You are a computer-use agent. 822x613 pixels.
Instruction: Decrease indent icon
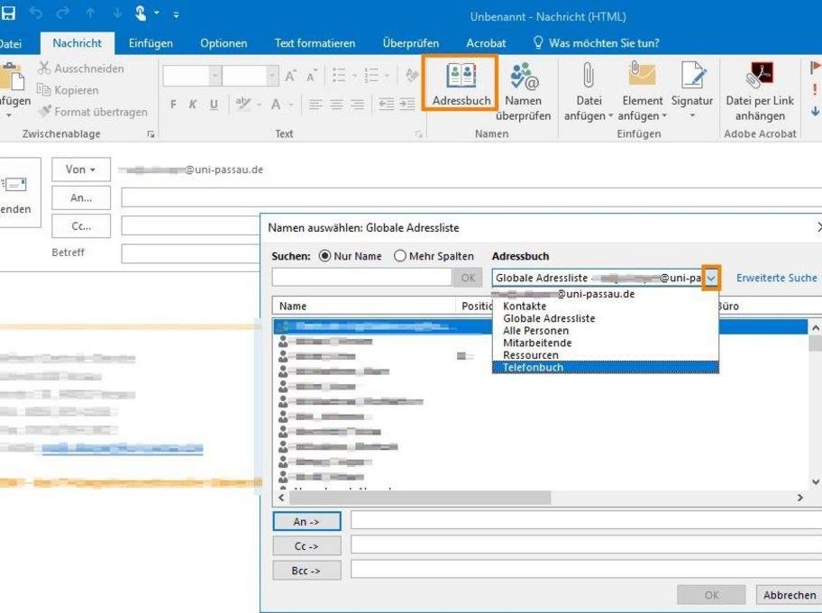[x=387, y=104]
